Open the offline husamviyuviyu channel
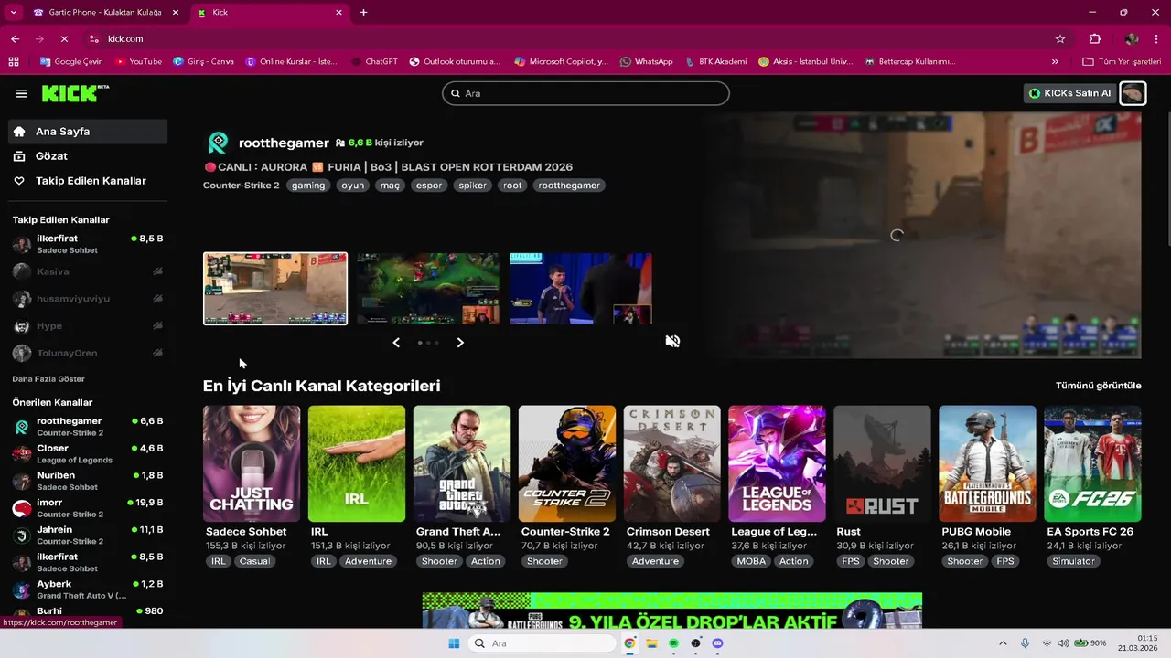 click(88, 299)
